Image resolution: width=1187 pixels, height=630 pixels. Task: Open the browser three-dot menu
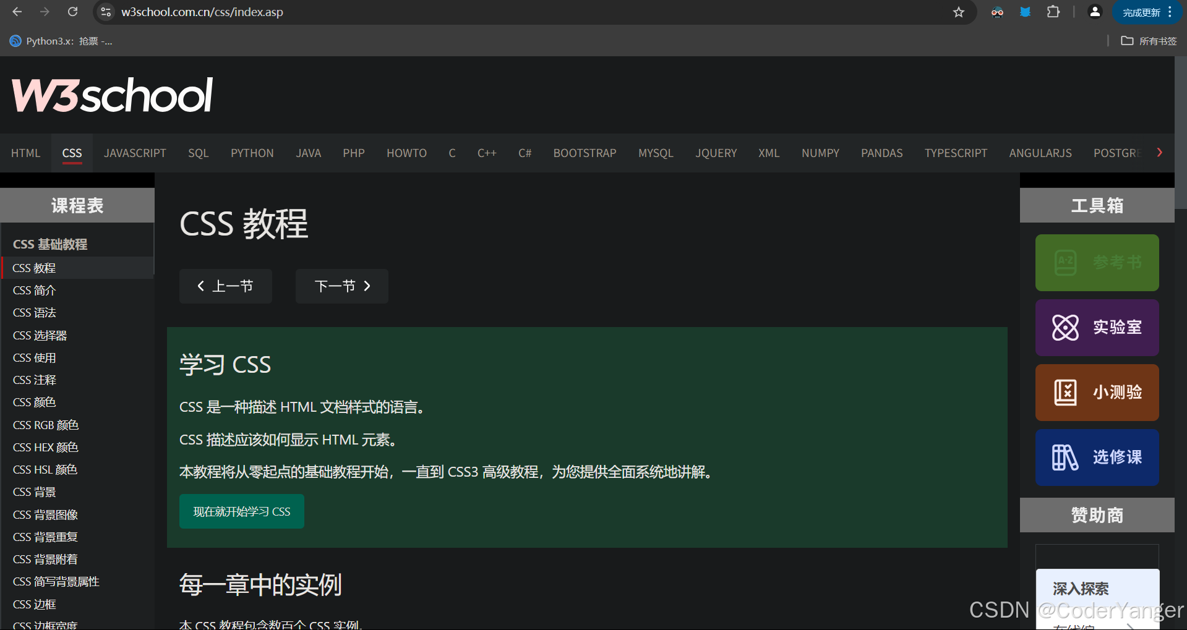pyautogui.click(x=1170, y=12)
